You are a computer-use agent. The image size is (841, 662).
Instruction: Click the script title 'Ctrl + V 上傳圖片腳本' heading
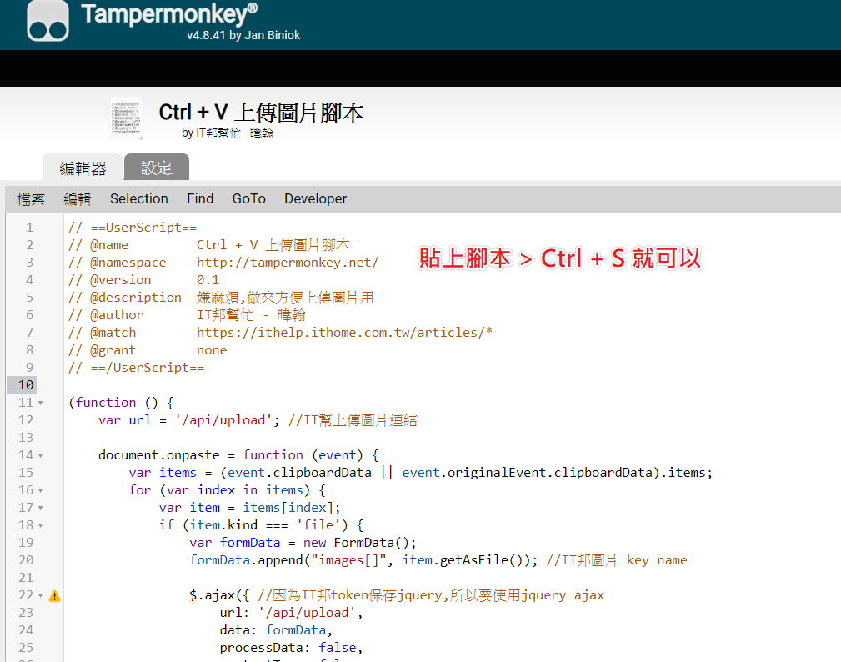(x=261, y=113)
